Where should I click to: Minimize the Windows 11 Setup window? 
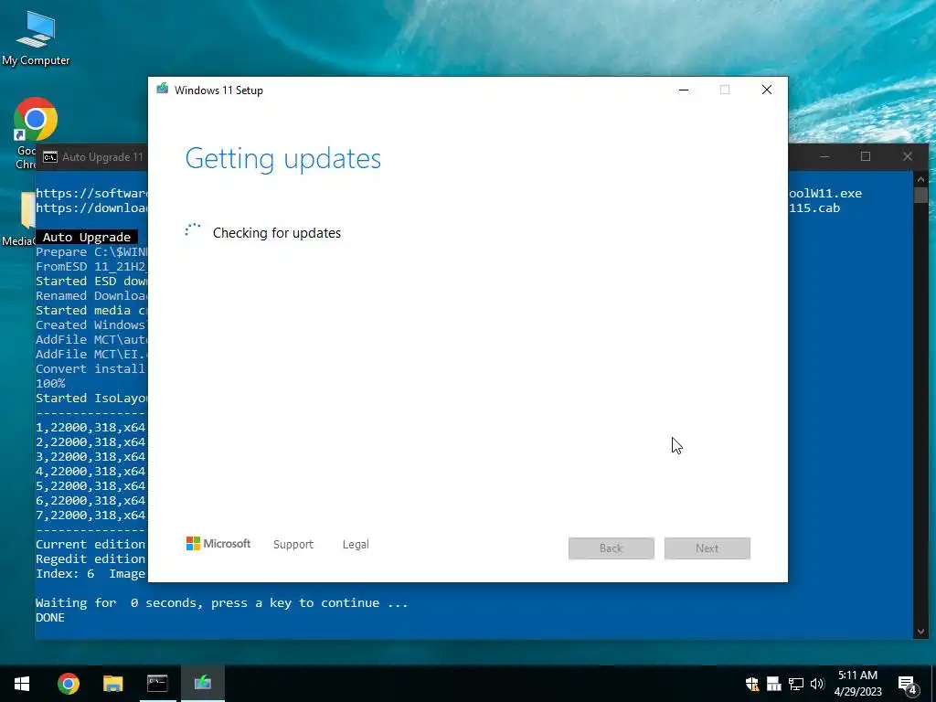(684, 90)
